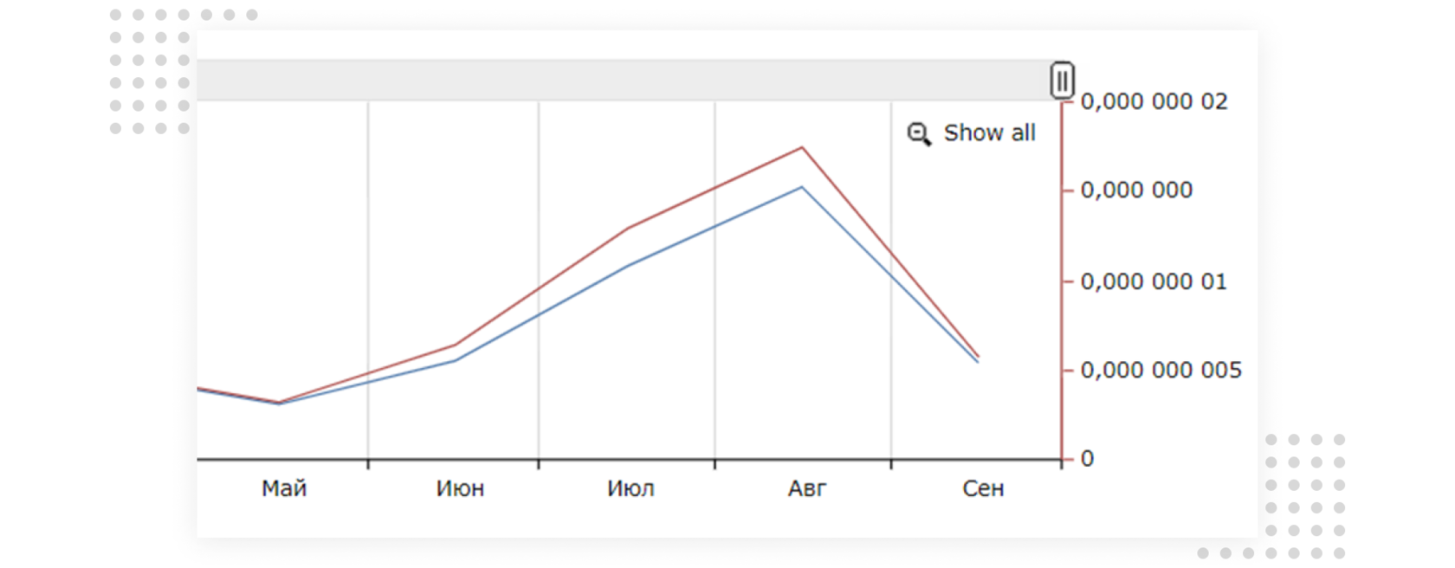
Task: Click the lowest line point at Май
Action: 279,403
